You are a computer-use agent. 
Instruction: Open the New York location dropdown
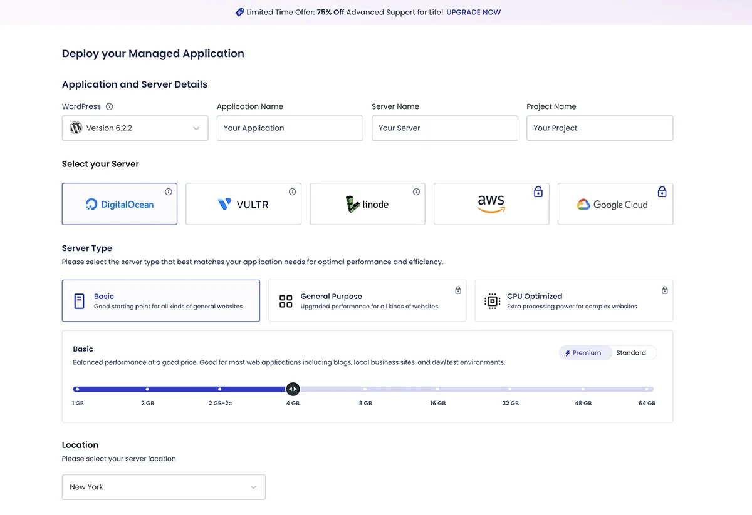point(164,487)
